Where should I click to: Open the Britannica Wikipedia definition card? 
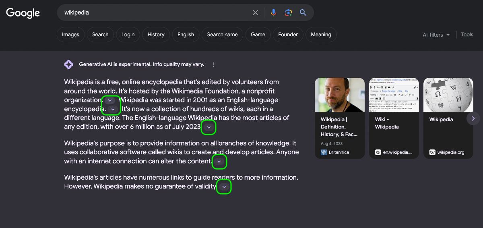coord(340,118)
